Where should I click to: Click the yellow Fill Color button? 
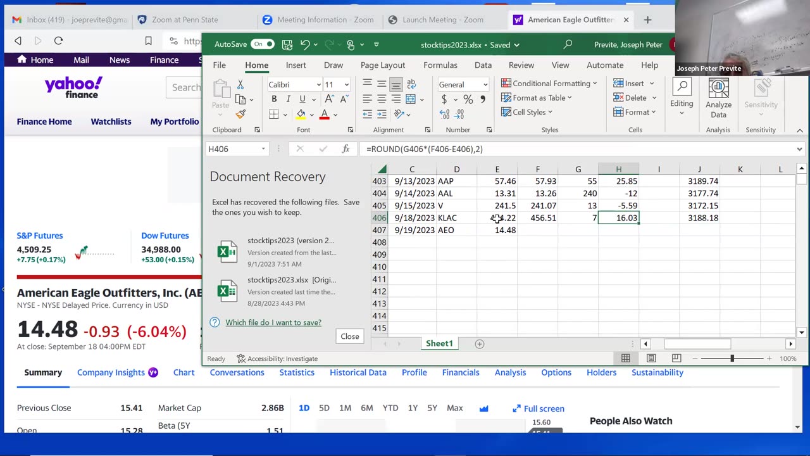coord(301,115)
